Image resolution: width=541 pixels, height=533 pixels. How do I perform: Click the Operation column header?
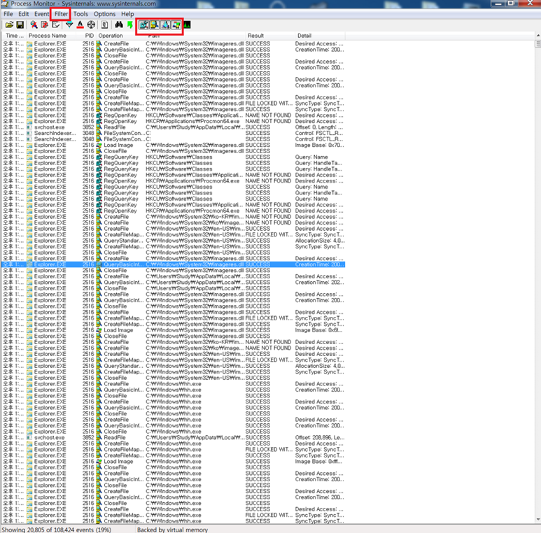tap(121, 36)
